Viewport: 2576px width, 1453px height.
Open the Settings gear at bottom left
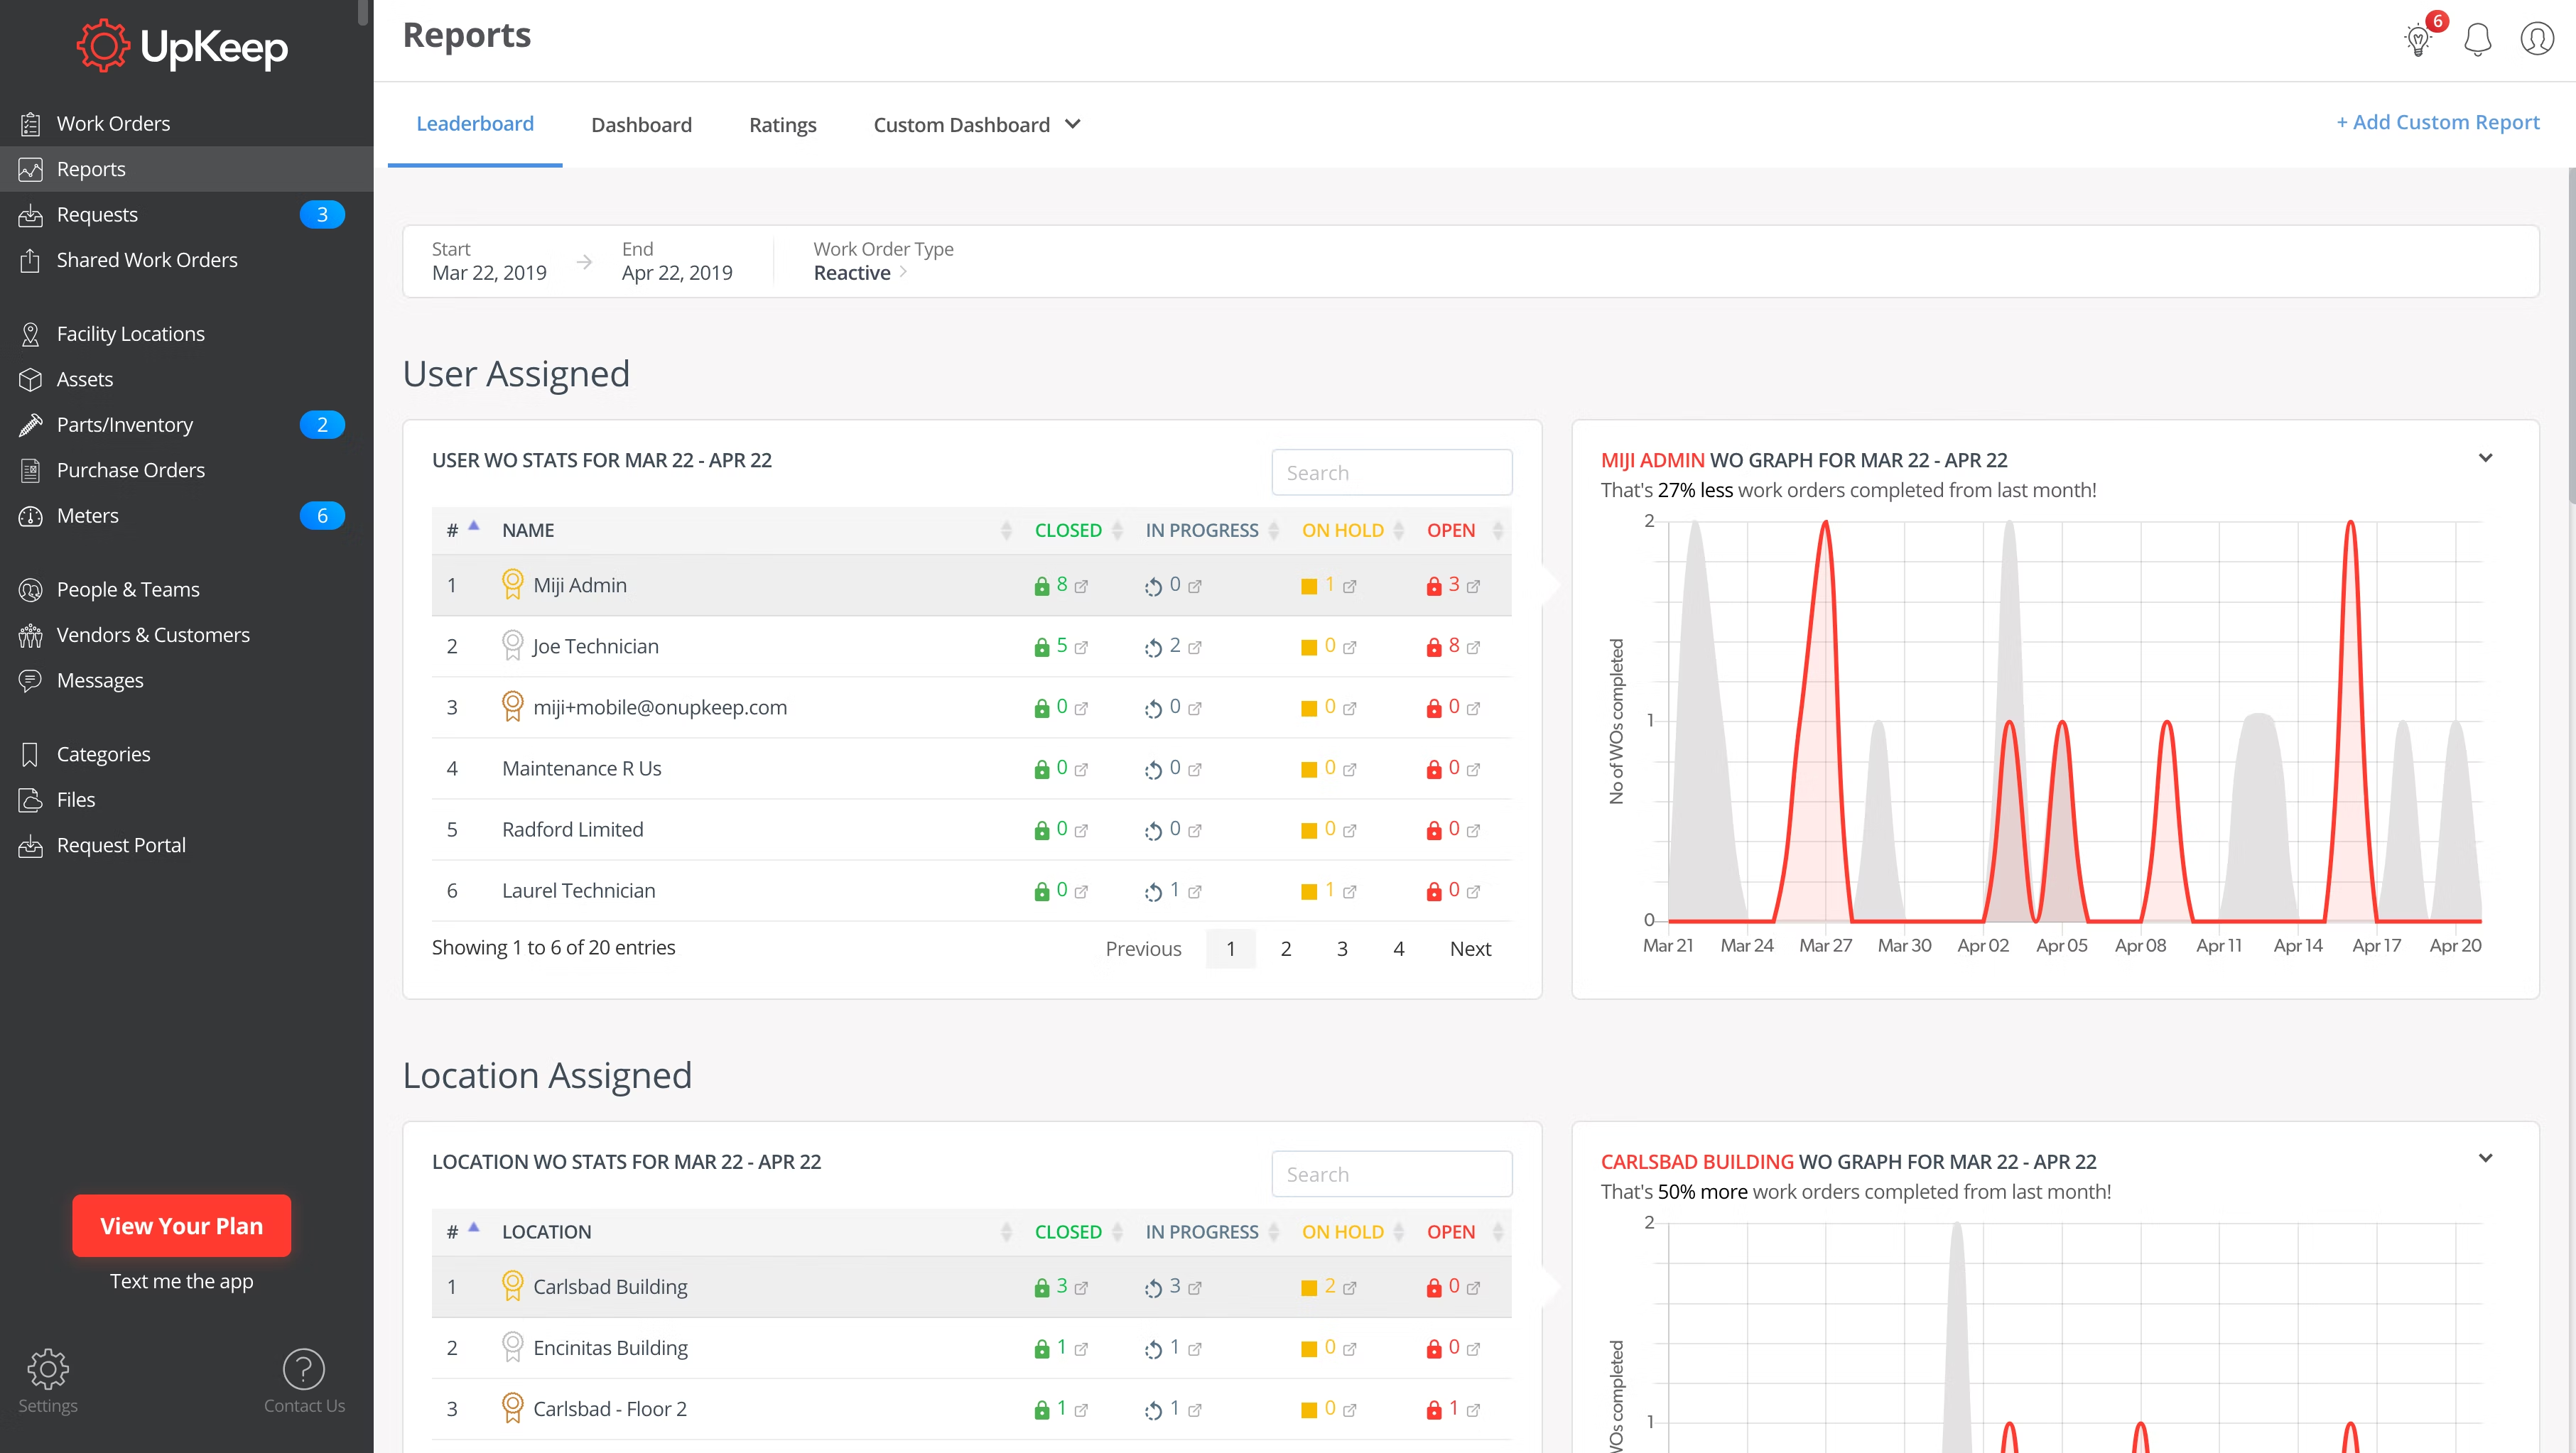coord(47,1369)
